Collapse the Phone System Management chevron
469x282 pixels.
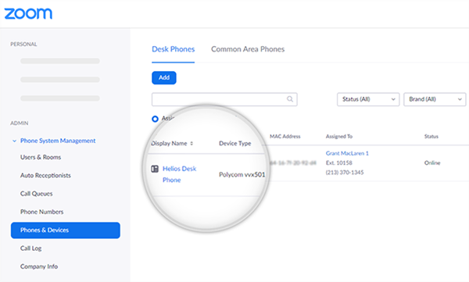coord(14,141)
